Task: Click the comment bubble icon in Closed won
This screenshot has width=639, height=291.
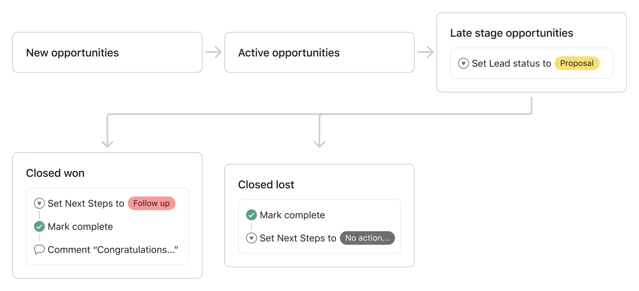Action: pyautogui.click(x=39, y=250)
